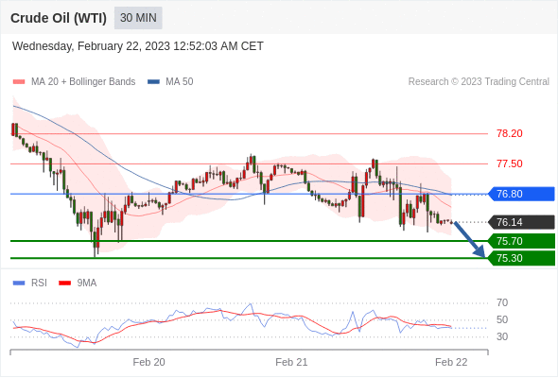The image size is (558, 378).
Task: Click the 30 MIN timeframe badge
Action: point(138,18)
